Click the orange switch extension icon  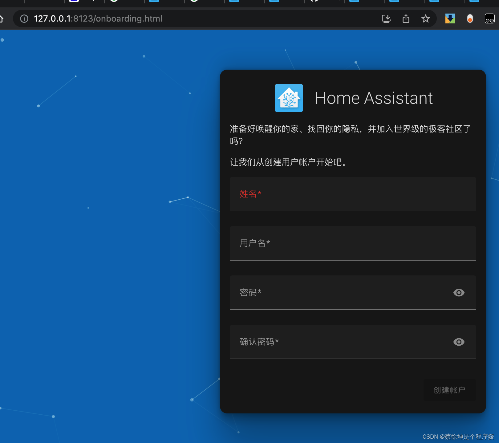470,19
